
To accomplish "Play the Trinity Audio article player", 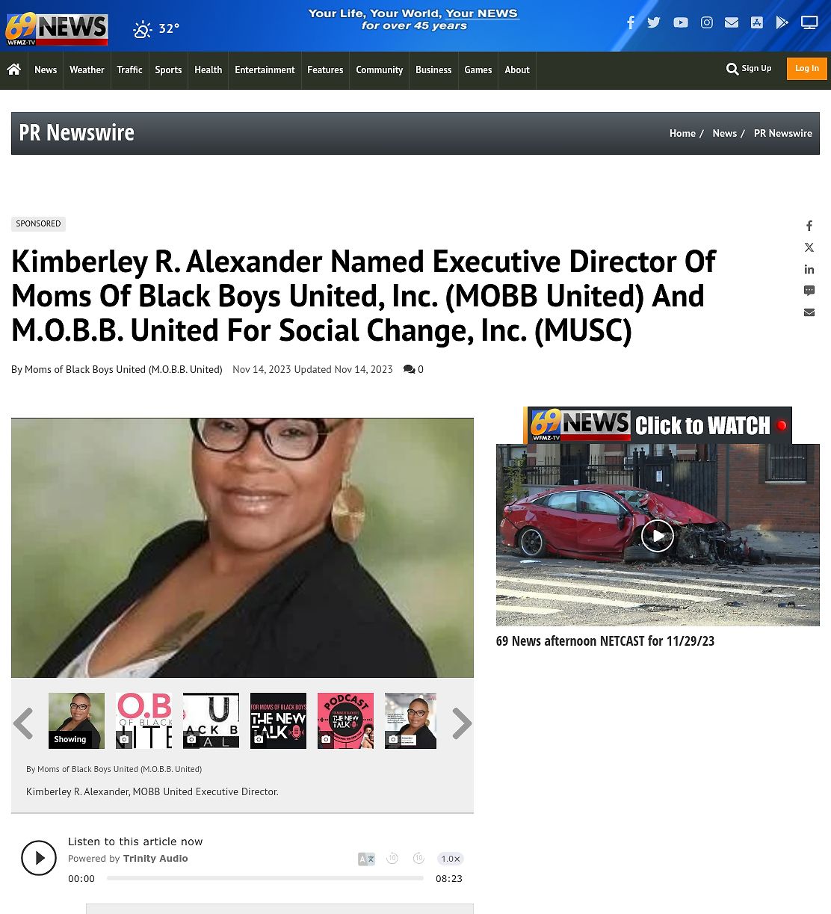I will [x=39, y=858].
